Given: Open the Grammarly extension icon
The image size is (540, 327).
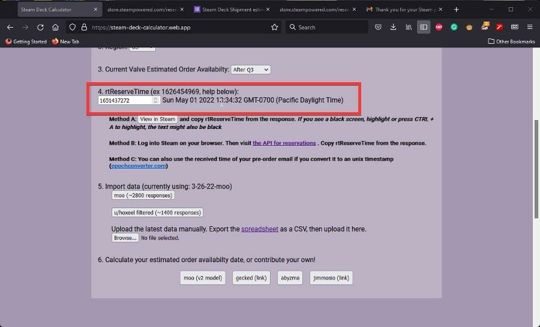Looking at the screenshot, I should 454,27.
